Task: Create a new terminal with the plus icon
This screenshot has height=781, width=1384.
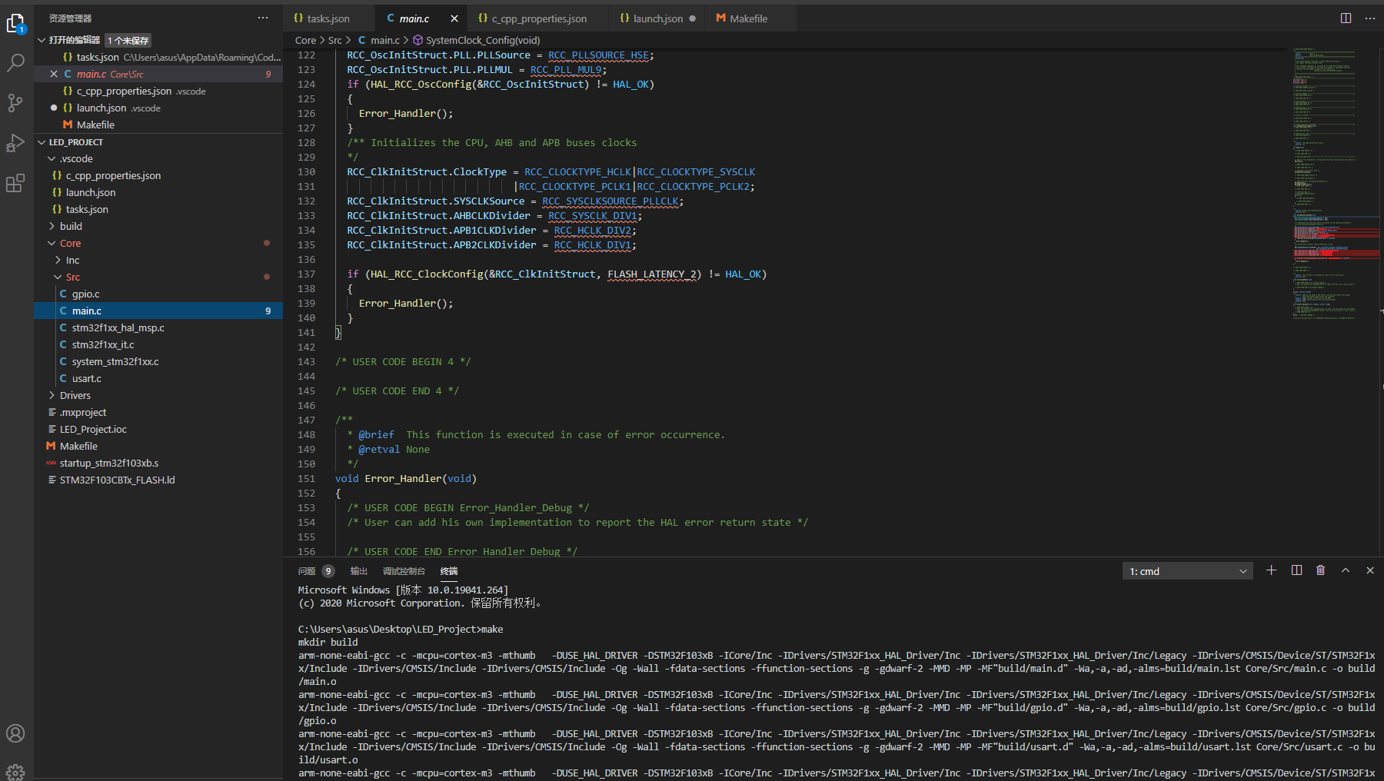Action: click(x=1271, y=570)
